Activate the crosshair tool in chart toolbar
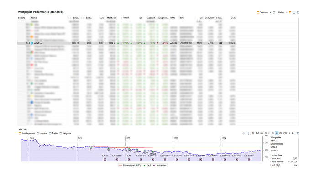The width and height of the screenshot is (315, 177). point(244,133)
